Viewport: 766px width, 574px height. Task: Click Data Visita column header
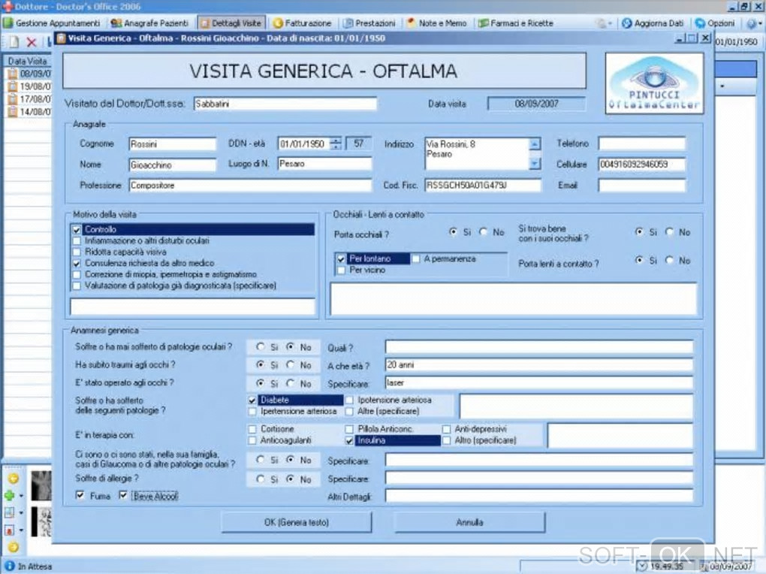[28, 61]
